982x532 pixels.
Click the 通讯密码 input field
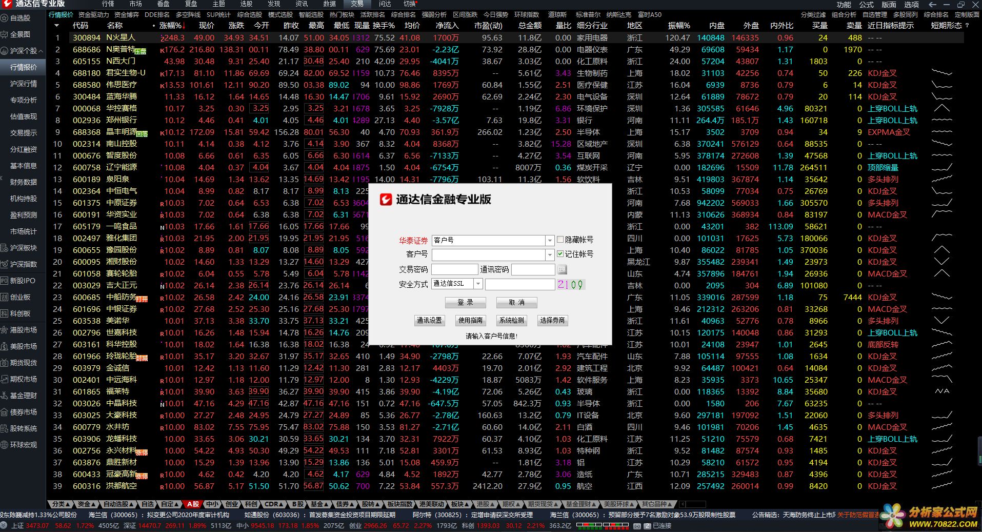533,269
